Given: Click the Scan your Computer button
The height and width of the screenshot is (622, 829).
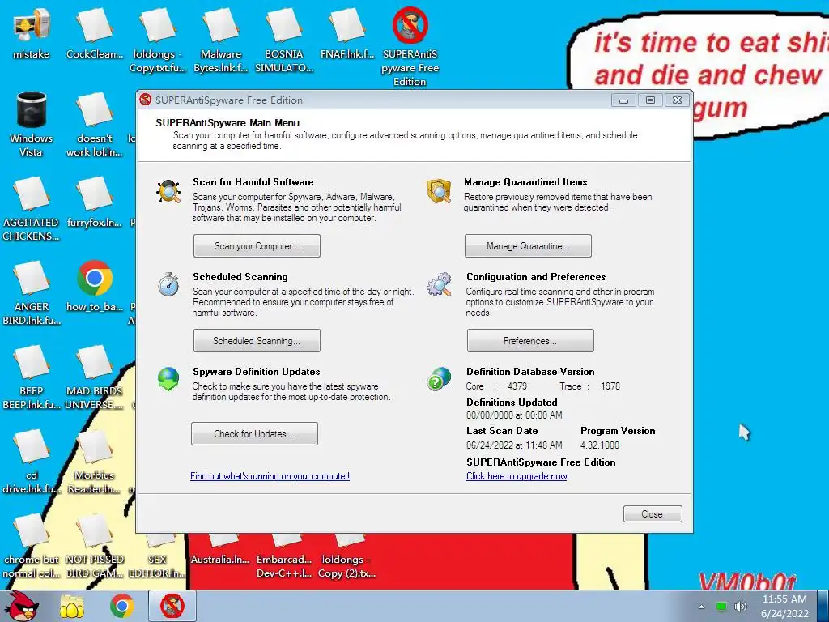Looking at the screenshot, I should coord(257,246).
